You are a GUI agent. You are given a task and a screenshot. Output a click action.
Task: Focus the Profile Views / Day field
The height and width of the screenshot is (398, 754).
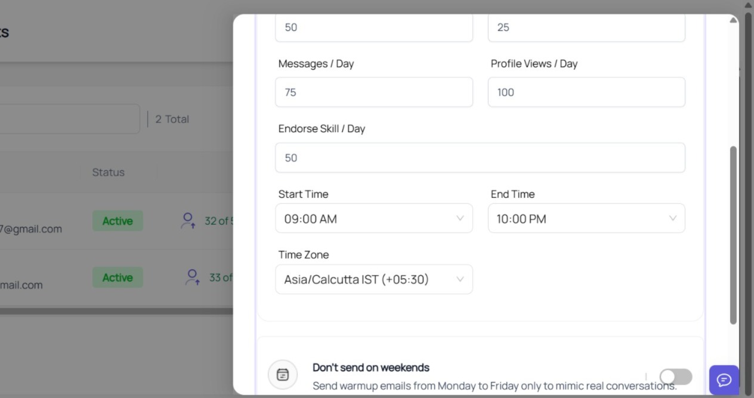click(586, 92)
